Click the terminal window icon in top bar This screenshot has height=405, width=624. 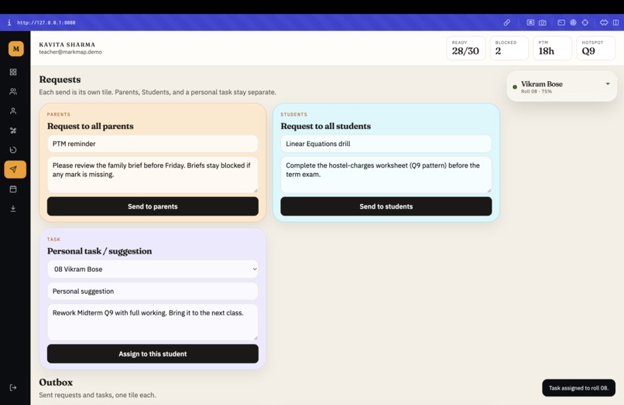tap(561, 22)
